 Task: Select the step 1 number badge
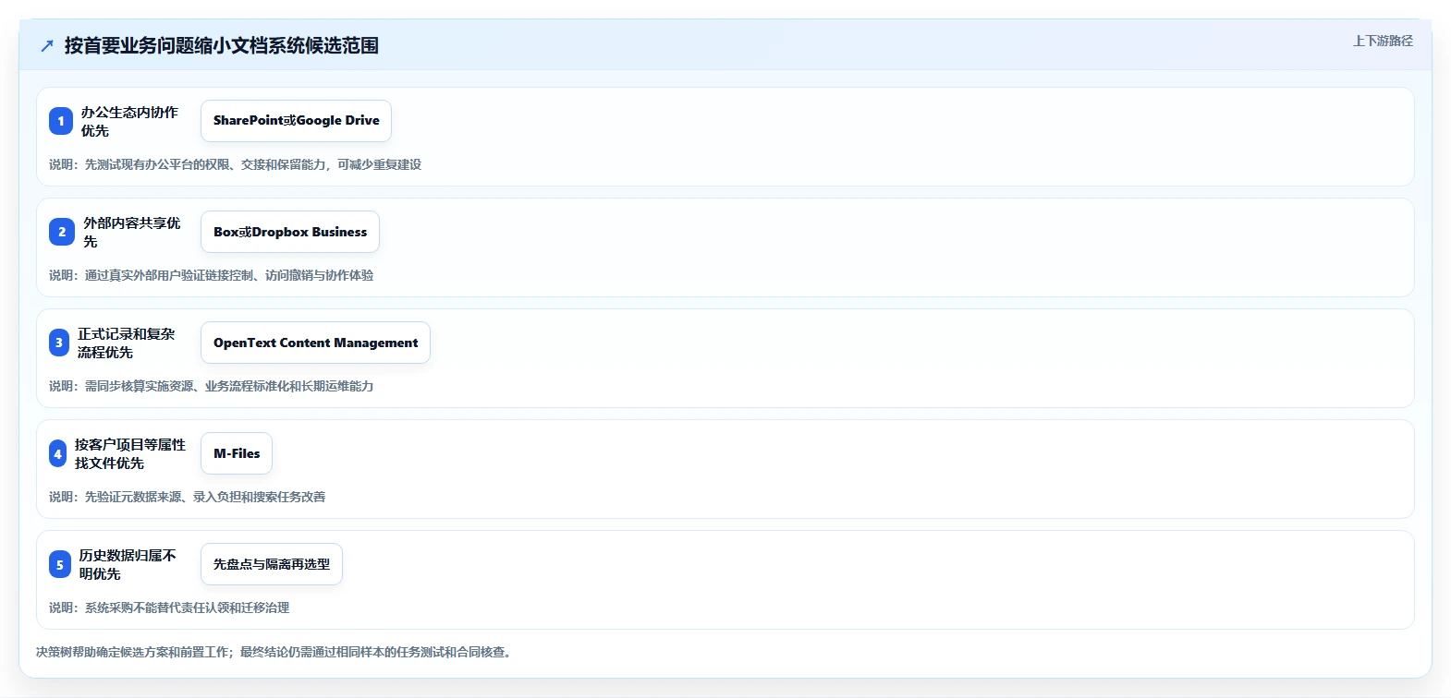[61, 121]
